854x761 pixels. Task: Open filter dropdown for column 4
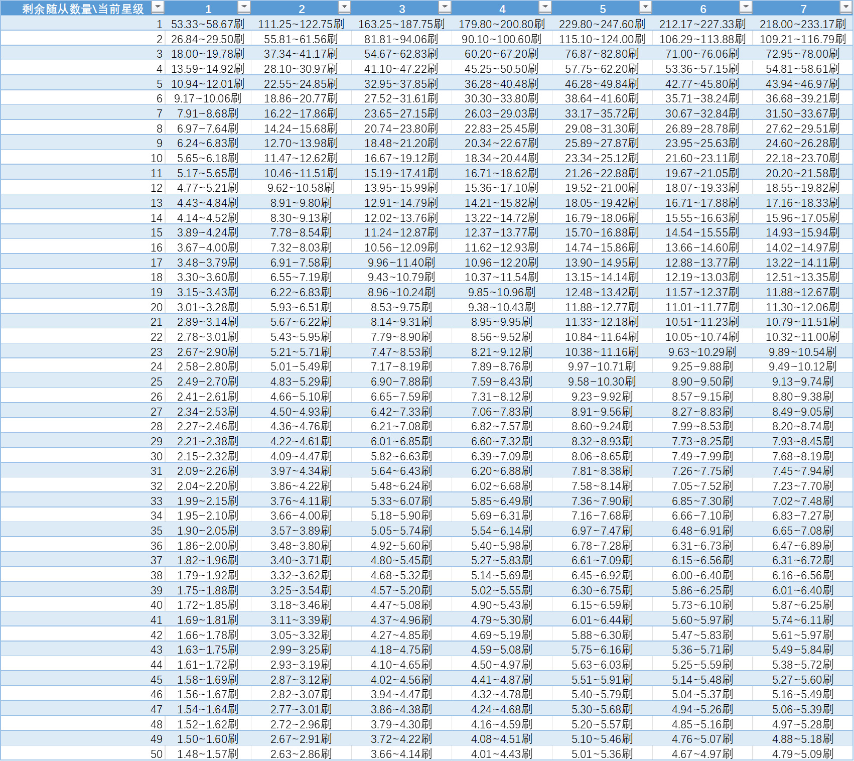(545, 7)
